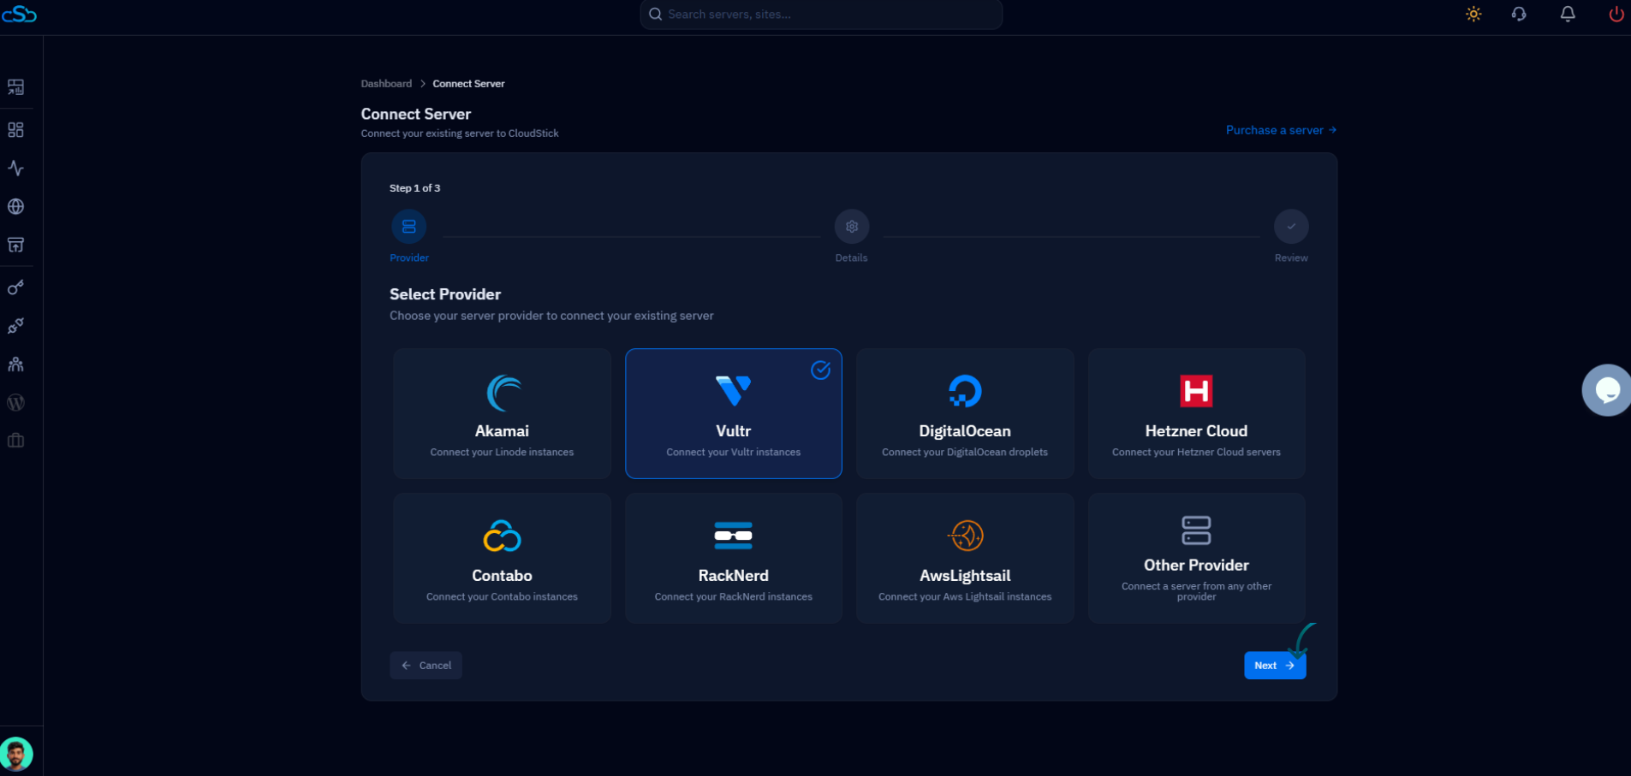The height and width of the screenshot is (776, 1631).
Task: Focus the Search servers, sites field
Action: 821,15
